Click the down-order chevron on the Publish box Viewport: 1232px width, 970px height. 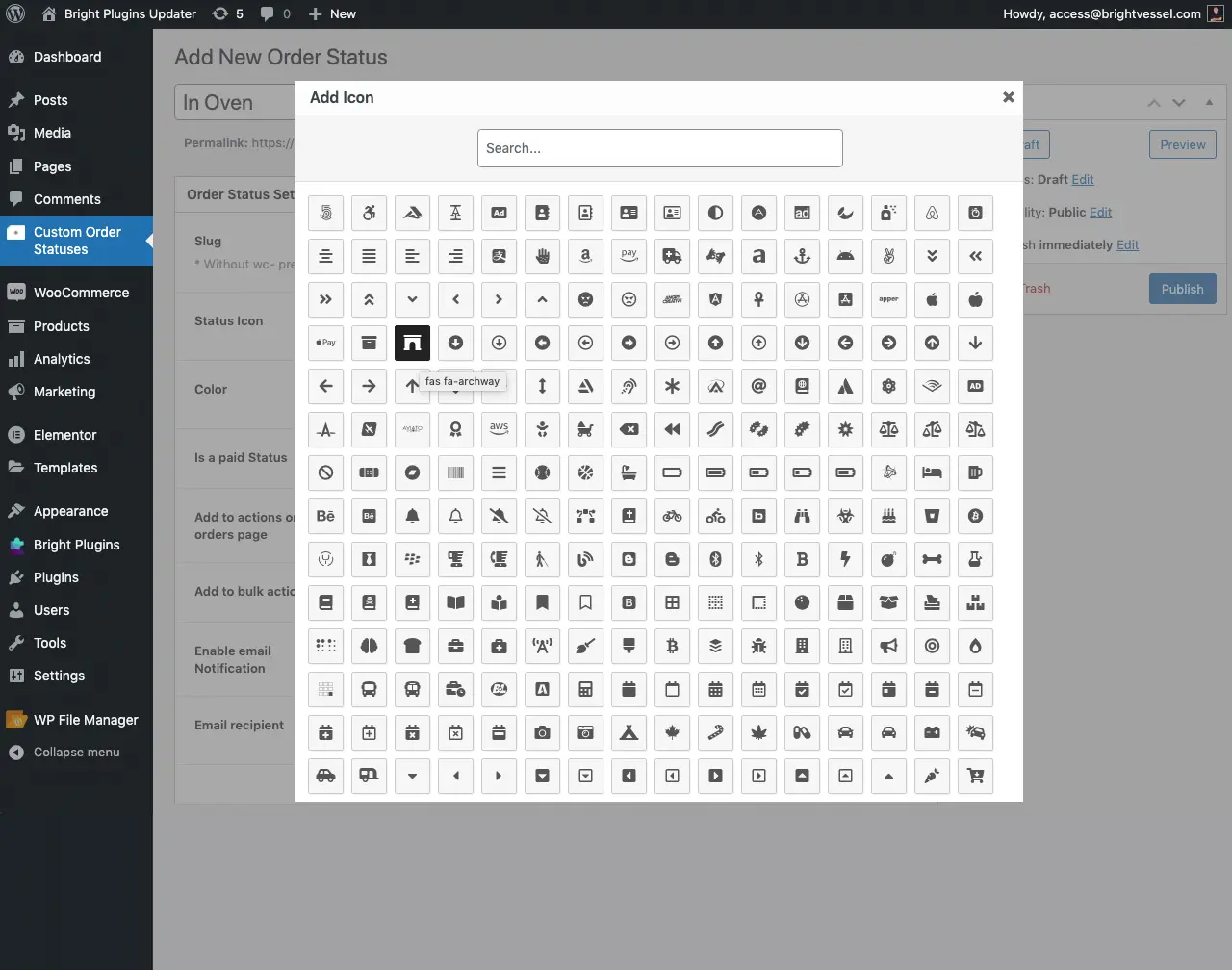(x=1178, y=102)
